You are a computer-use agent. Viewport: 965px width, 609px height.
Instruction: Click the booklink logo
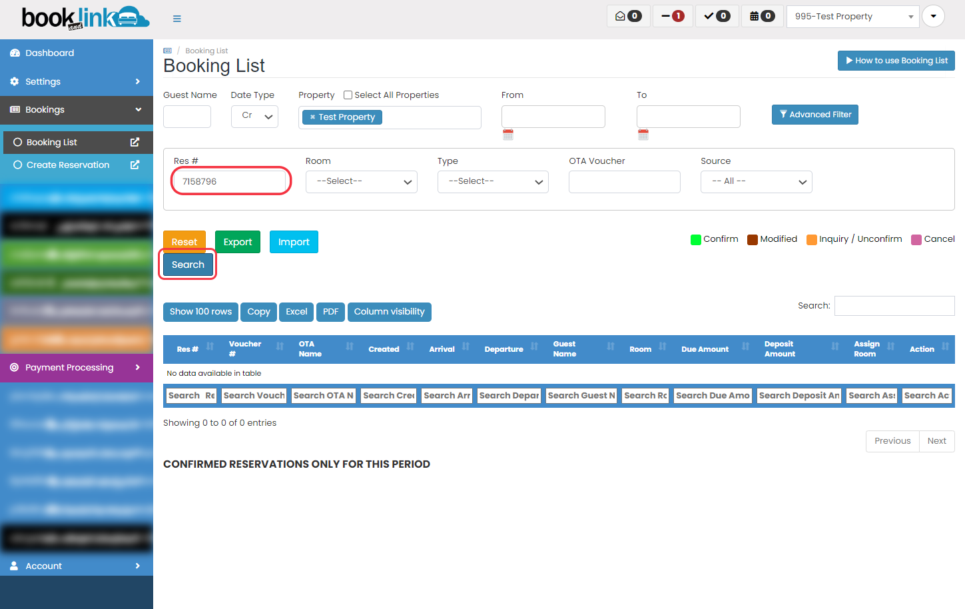tap(85, 18)
